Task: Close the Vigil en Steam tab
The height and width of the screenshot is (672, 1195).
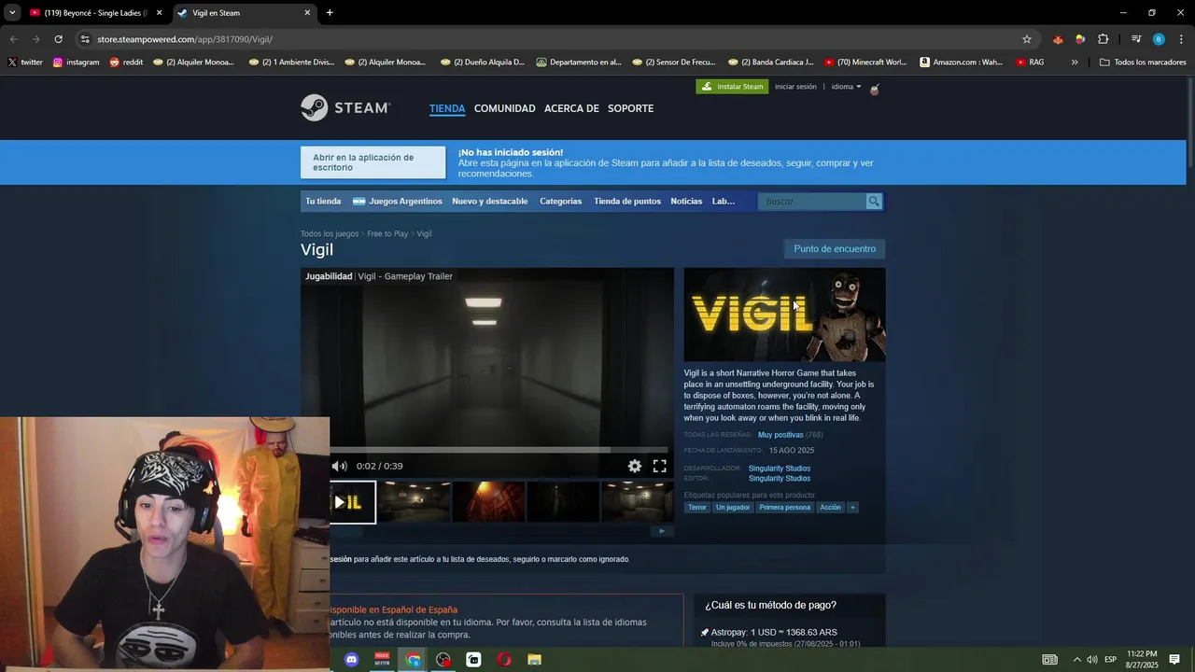Action: pyautogui.click(x=307, y=13)
